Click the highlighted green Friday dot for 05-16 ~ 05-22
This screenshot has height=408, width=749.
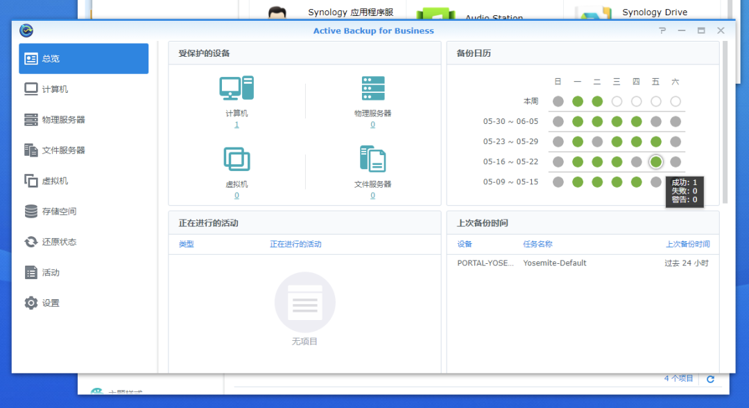pos(656,162)
